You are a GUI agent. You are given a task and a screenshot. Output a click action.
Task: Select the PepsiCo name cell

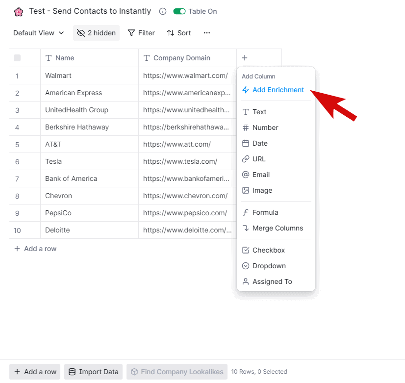(89, 213)
